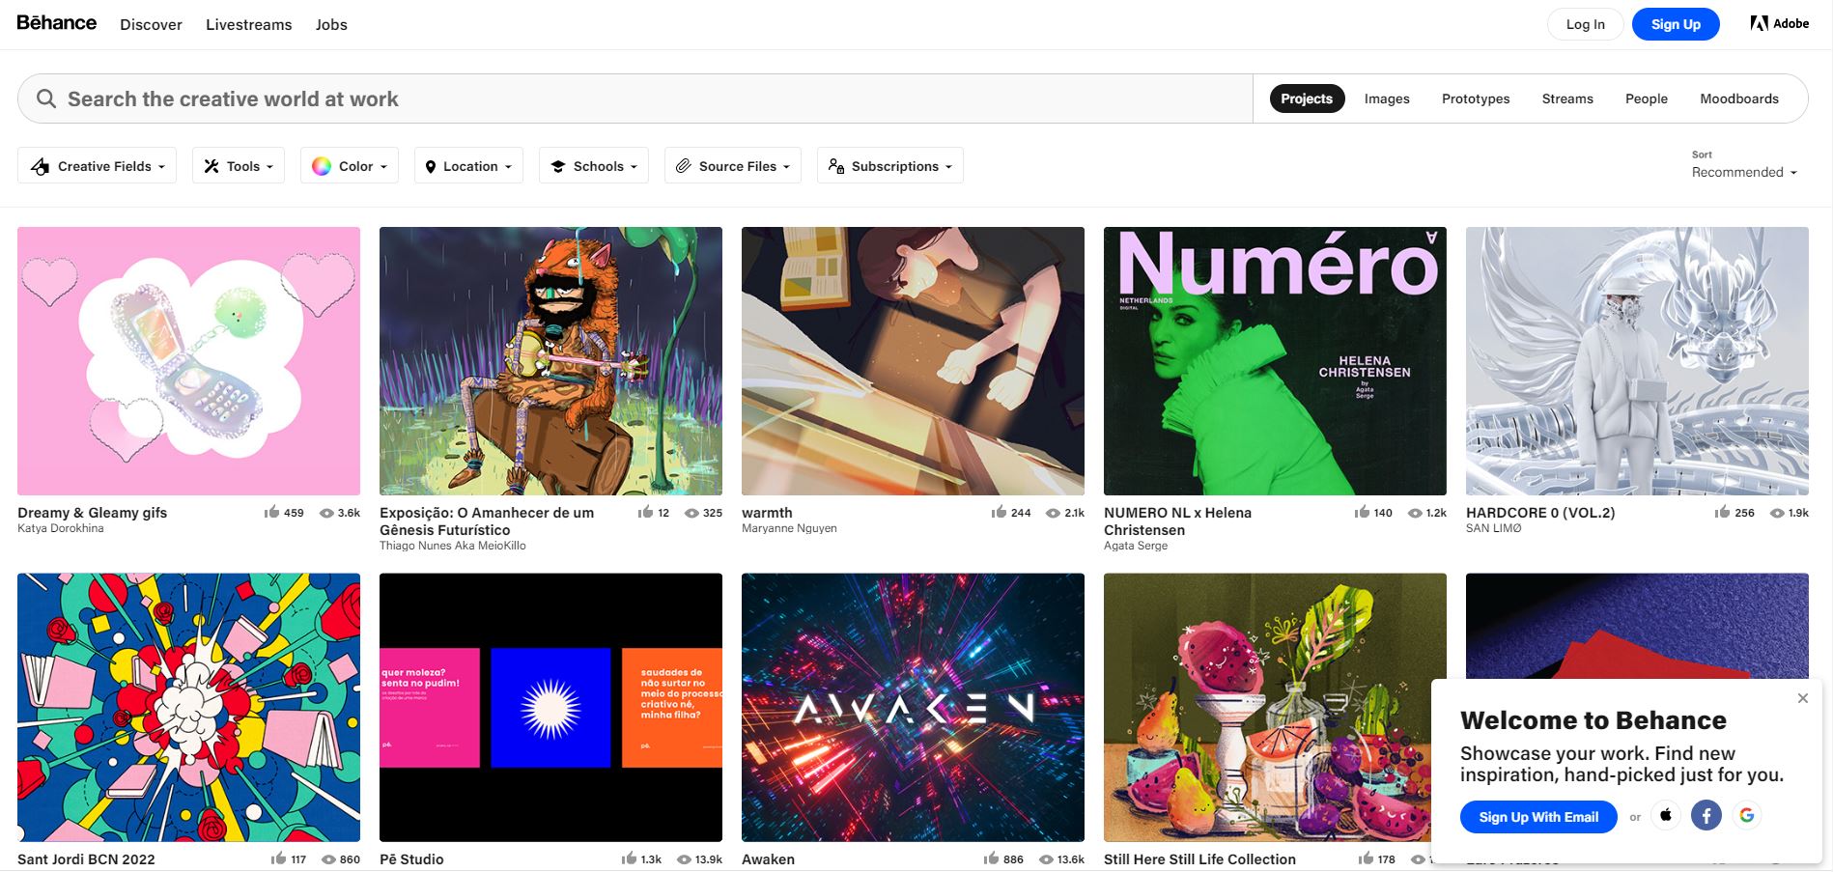Open the NUMERO NL x Helena Christensen thumbnail
Image resolution: width=1833 pixels, height=872 pixels.
tap(1274, 361)
